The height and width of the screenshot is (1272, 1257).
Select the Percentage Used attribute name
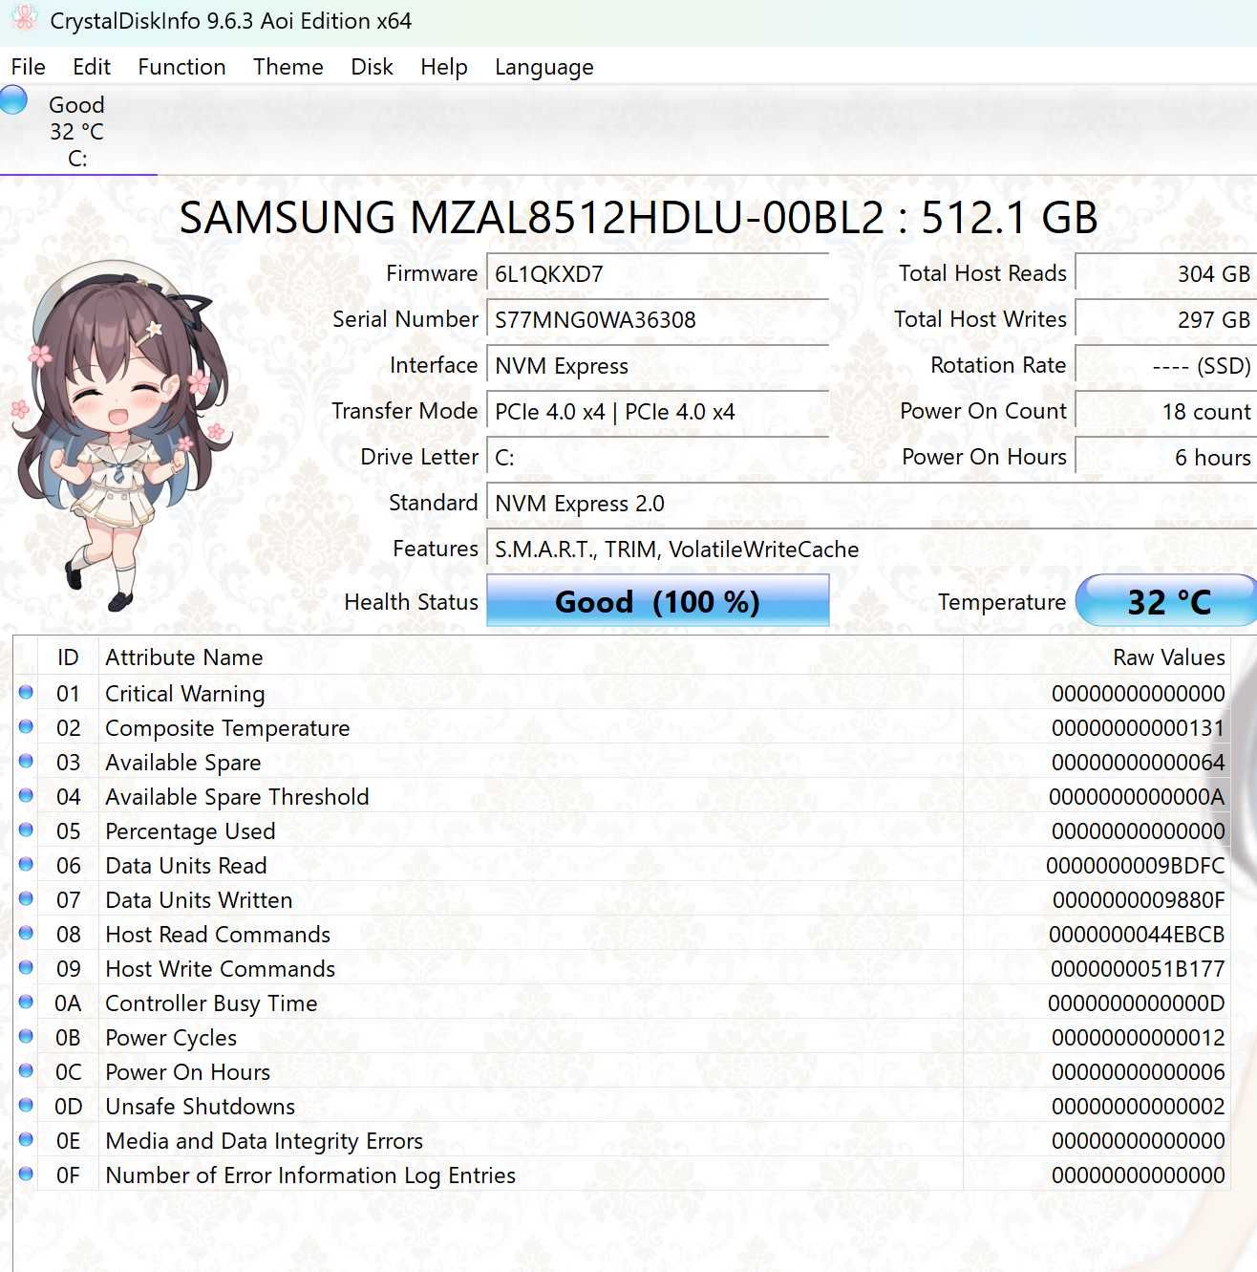pyautogui.click(x=190, y=831)
